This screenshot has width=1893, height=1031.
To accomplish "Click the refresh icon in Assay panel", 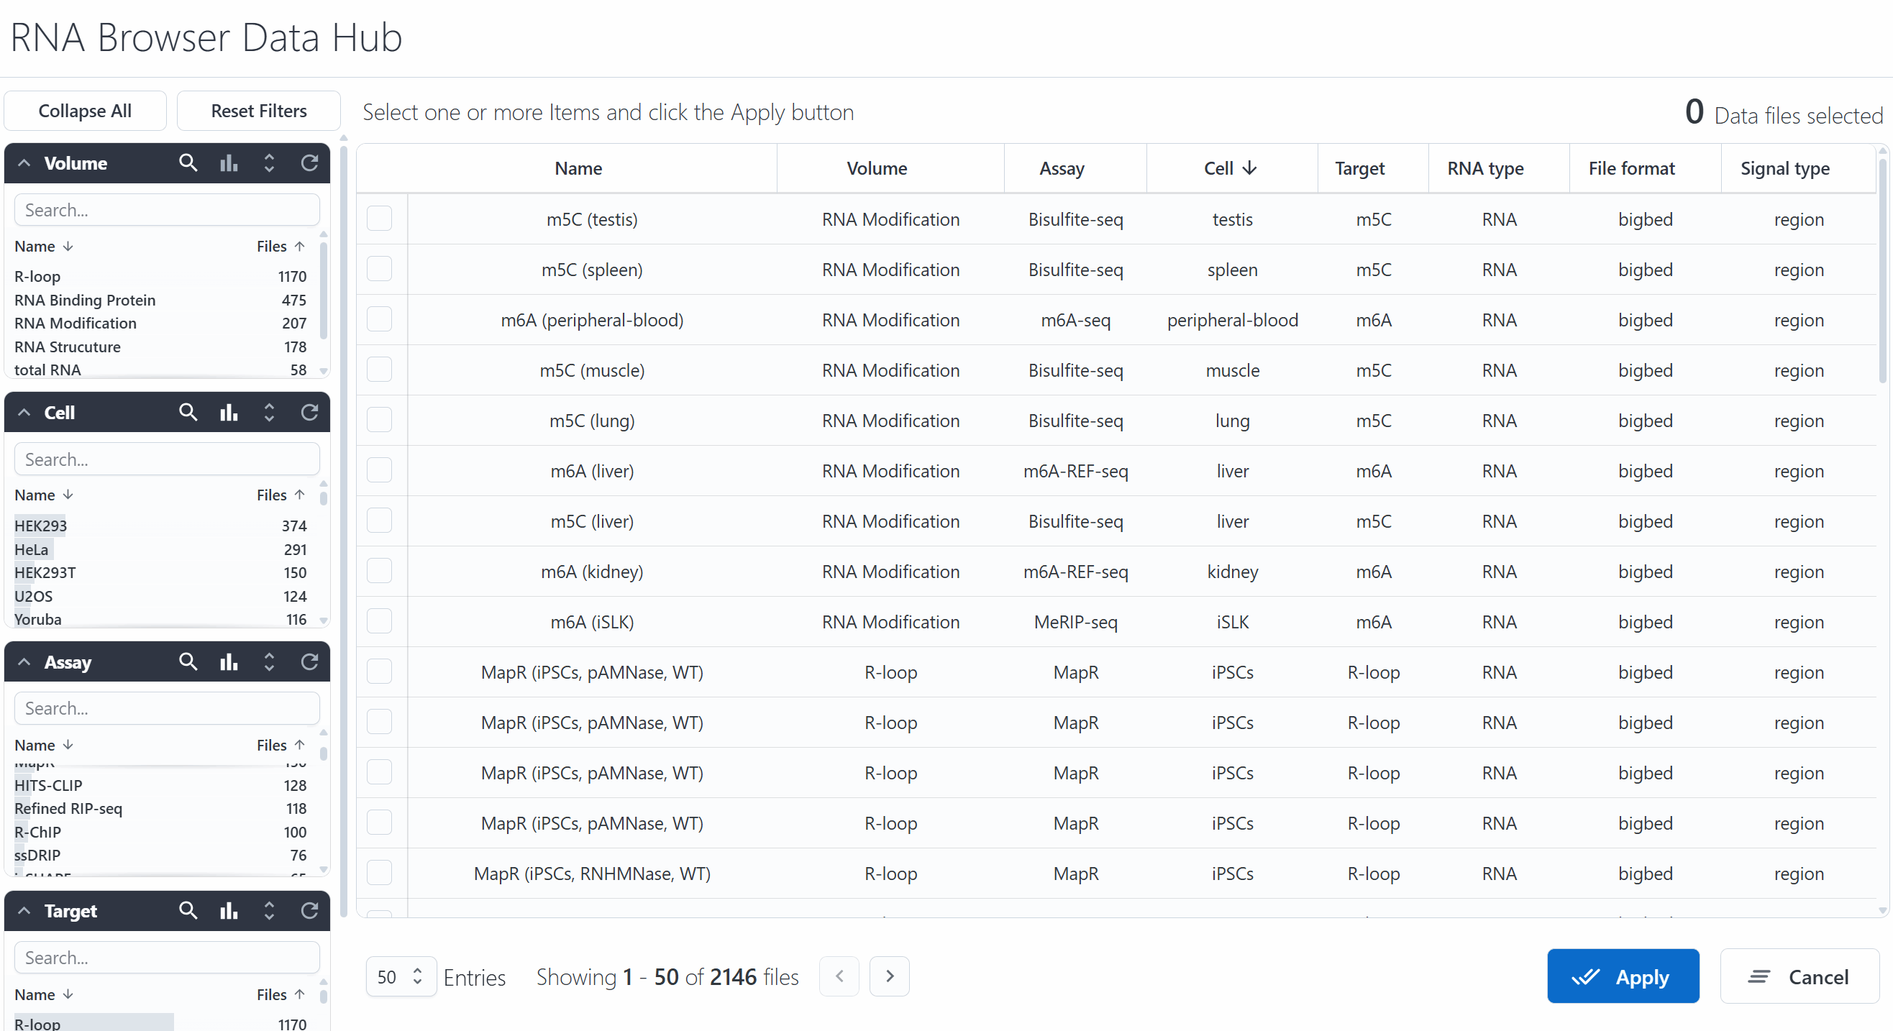I will 309,662.
